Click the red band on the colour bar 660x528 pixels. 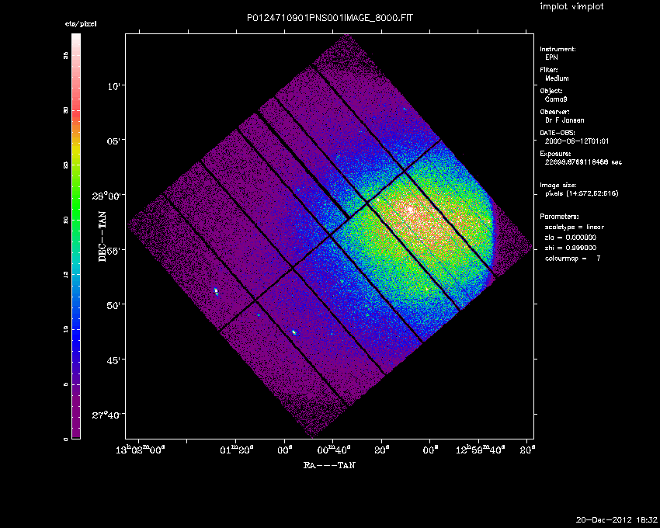pyautogui.click(x=76, y=101)
